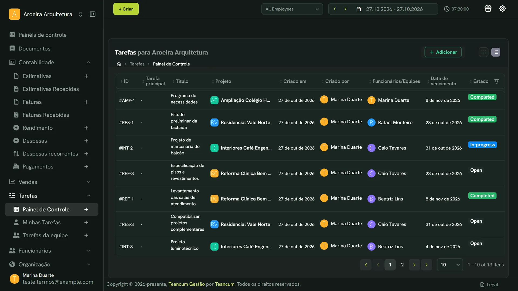Image resolution: width=518 pixels, height=291 pixels.
Task: Collapse the sidebar panel icon
Action: (x=93, y=14)
